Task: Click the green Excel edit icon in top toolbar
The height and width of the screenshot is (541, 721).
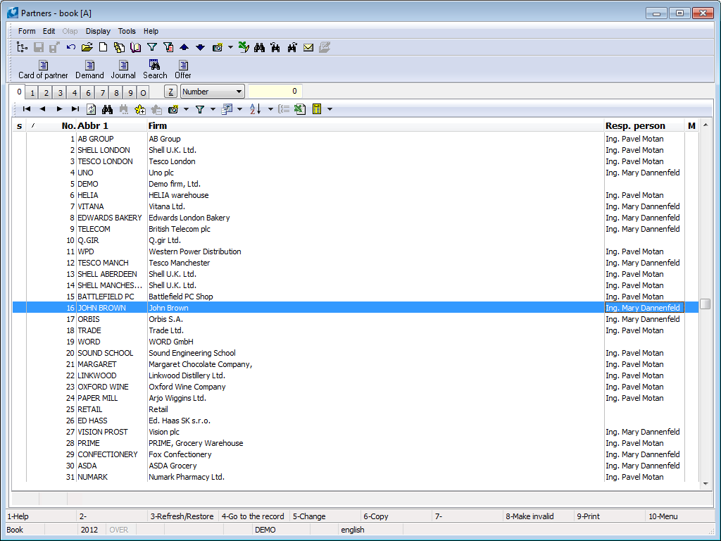Action: [x=244, y=47]
